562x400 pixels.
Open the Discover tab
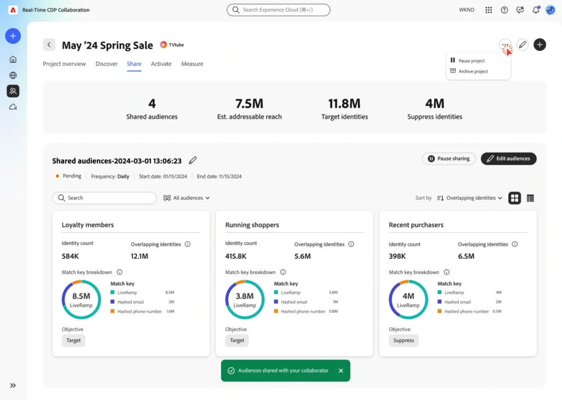[106, 64]
